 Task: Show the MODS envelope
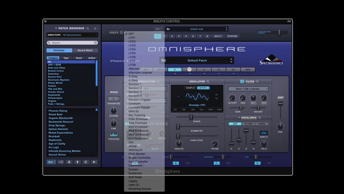tap(262, 124)
